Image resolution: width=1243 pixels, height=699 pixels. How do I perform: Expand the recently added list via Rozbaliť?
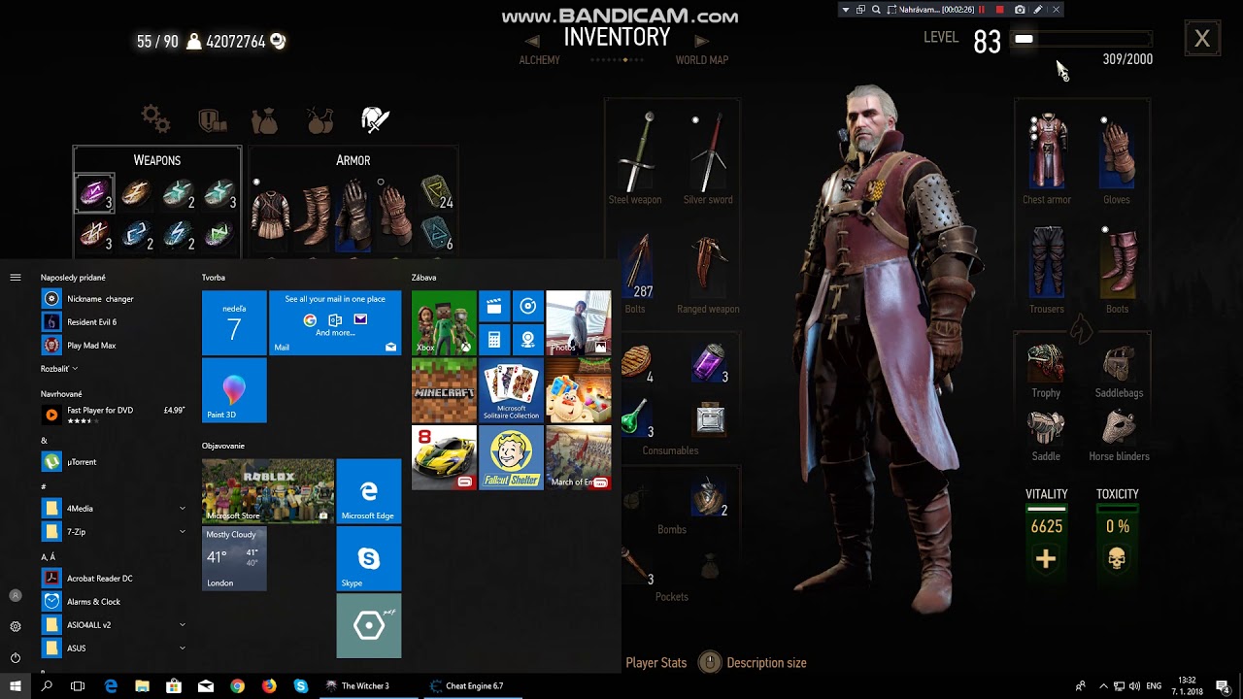pyautogui.click(x=58, y=369)
